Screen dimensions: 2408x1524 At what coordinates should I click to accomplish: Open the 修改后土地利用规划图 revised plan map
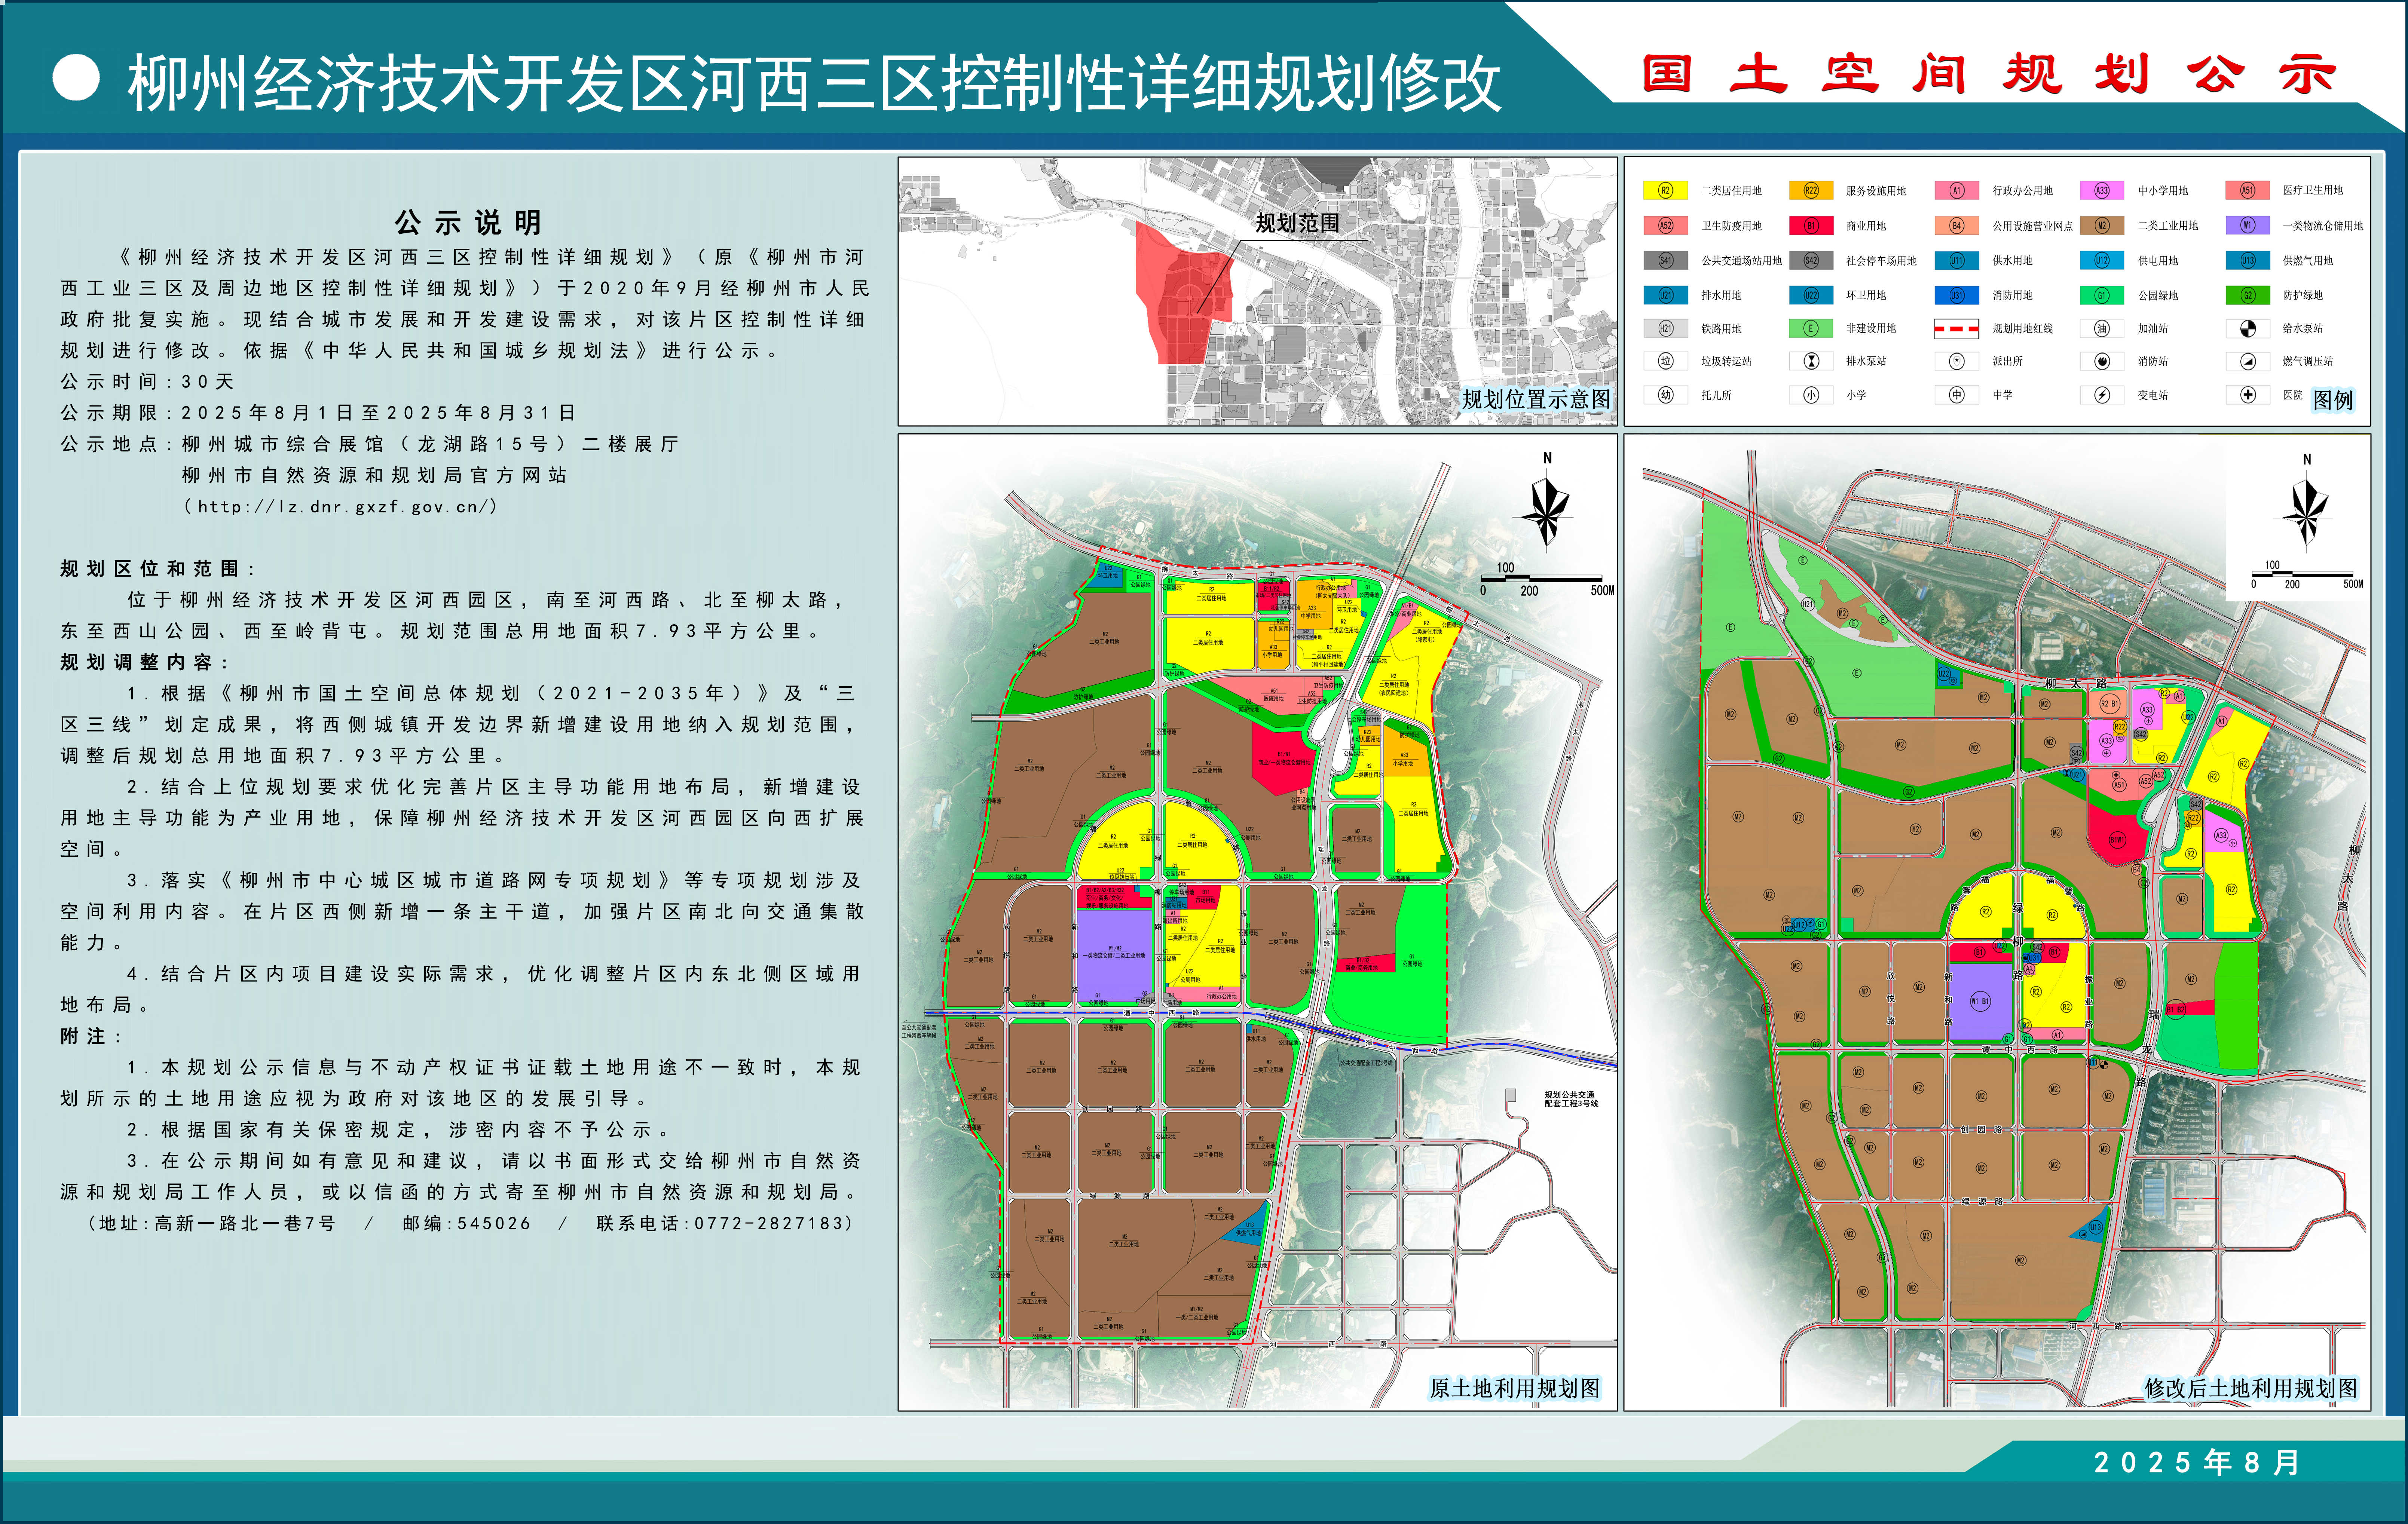coord(1997,922)
